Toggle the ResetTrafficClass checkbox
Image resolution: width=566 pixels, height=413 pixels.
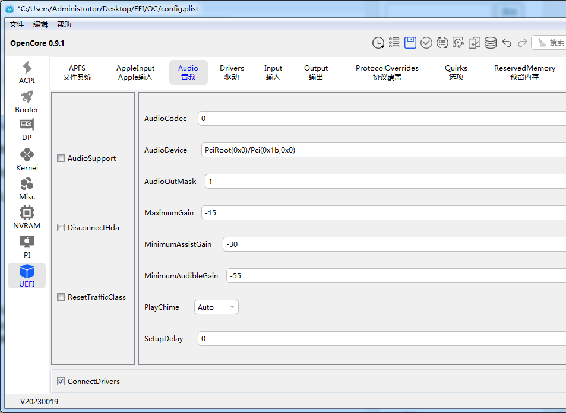pyautogui.click(x=61, y=297)
